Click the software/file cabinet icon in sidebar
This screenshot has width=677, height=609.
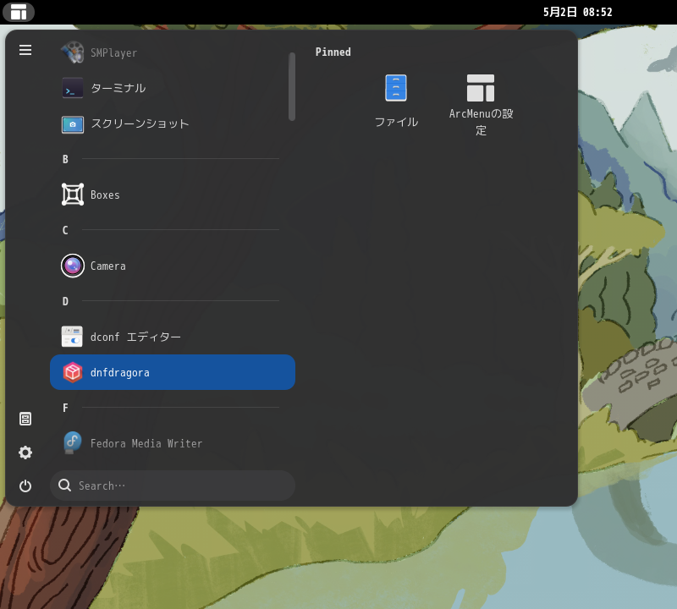[x=25, y=419]
